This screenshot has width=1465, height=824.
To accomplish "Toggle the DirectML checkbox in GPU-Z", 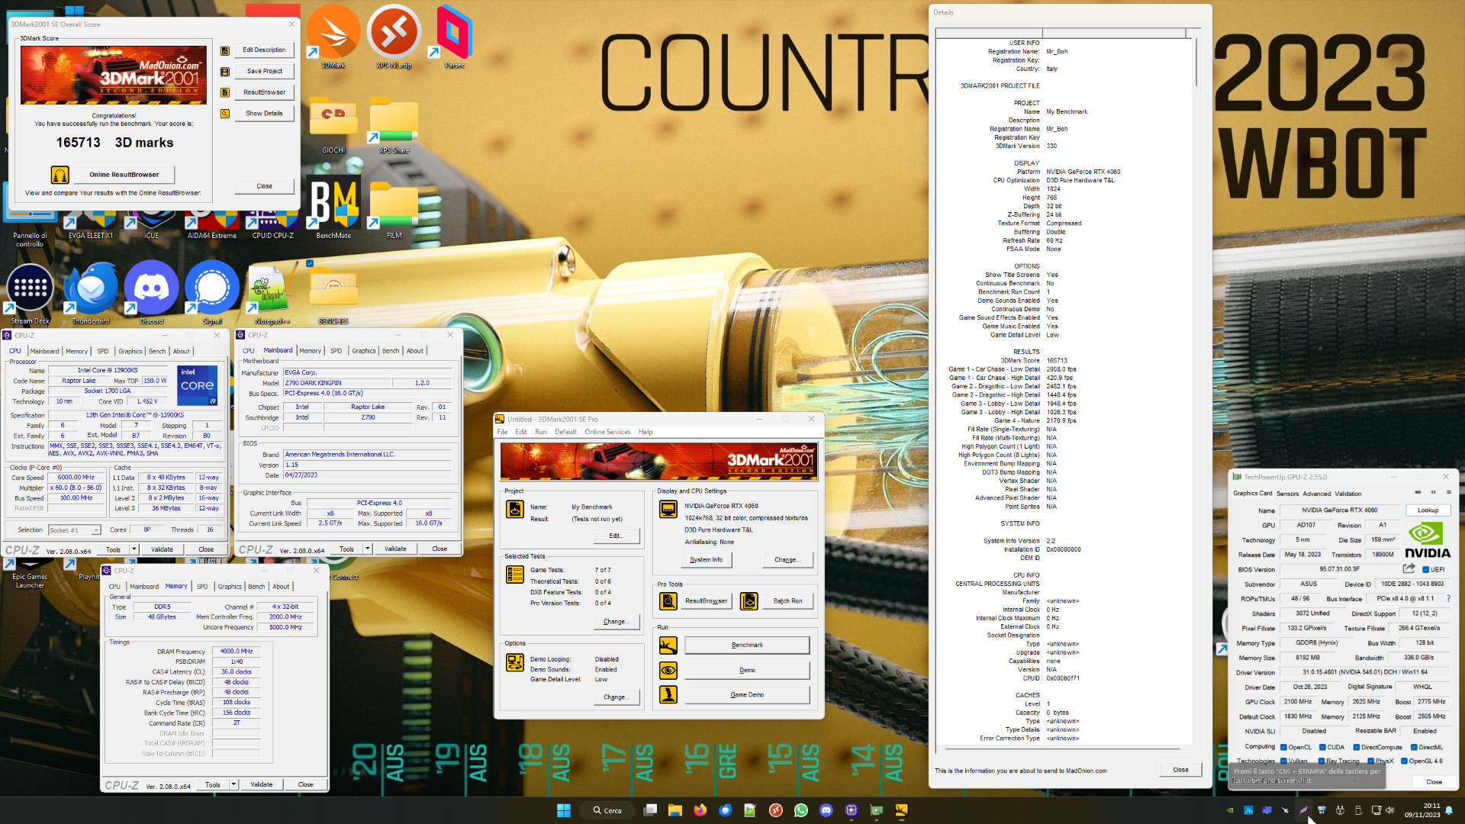I will tap(1414, 748).
